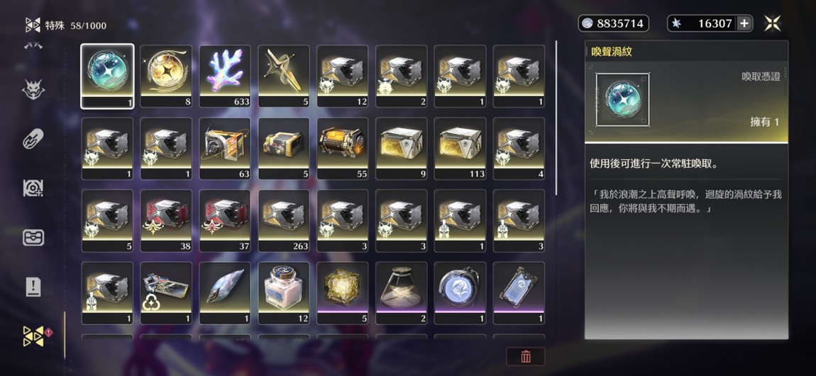The width and height of the screenshot is (816, 376).
Task: Select the golden orb item with count 8
Action: pos(166,76)
